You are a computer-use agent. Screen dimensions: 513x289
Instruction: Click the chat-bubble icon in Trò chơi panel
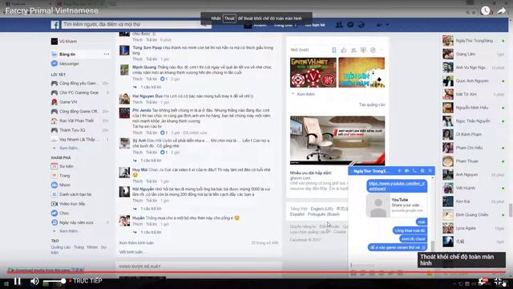pyautogui.click(x=363, y=50)
